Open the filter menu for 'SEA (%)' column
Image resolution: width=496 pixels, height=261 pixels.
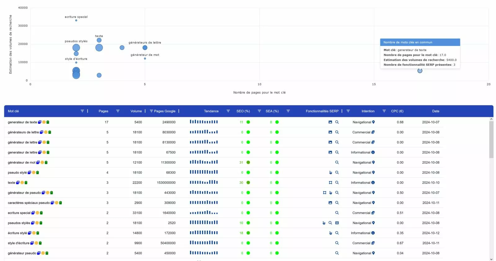[288, 111]
